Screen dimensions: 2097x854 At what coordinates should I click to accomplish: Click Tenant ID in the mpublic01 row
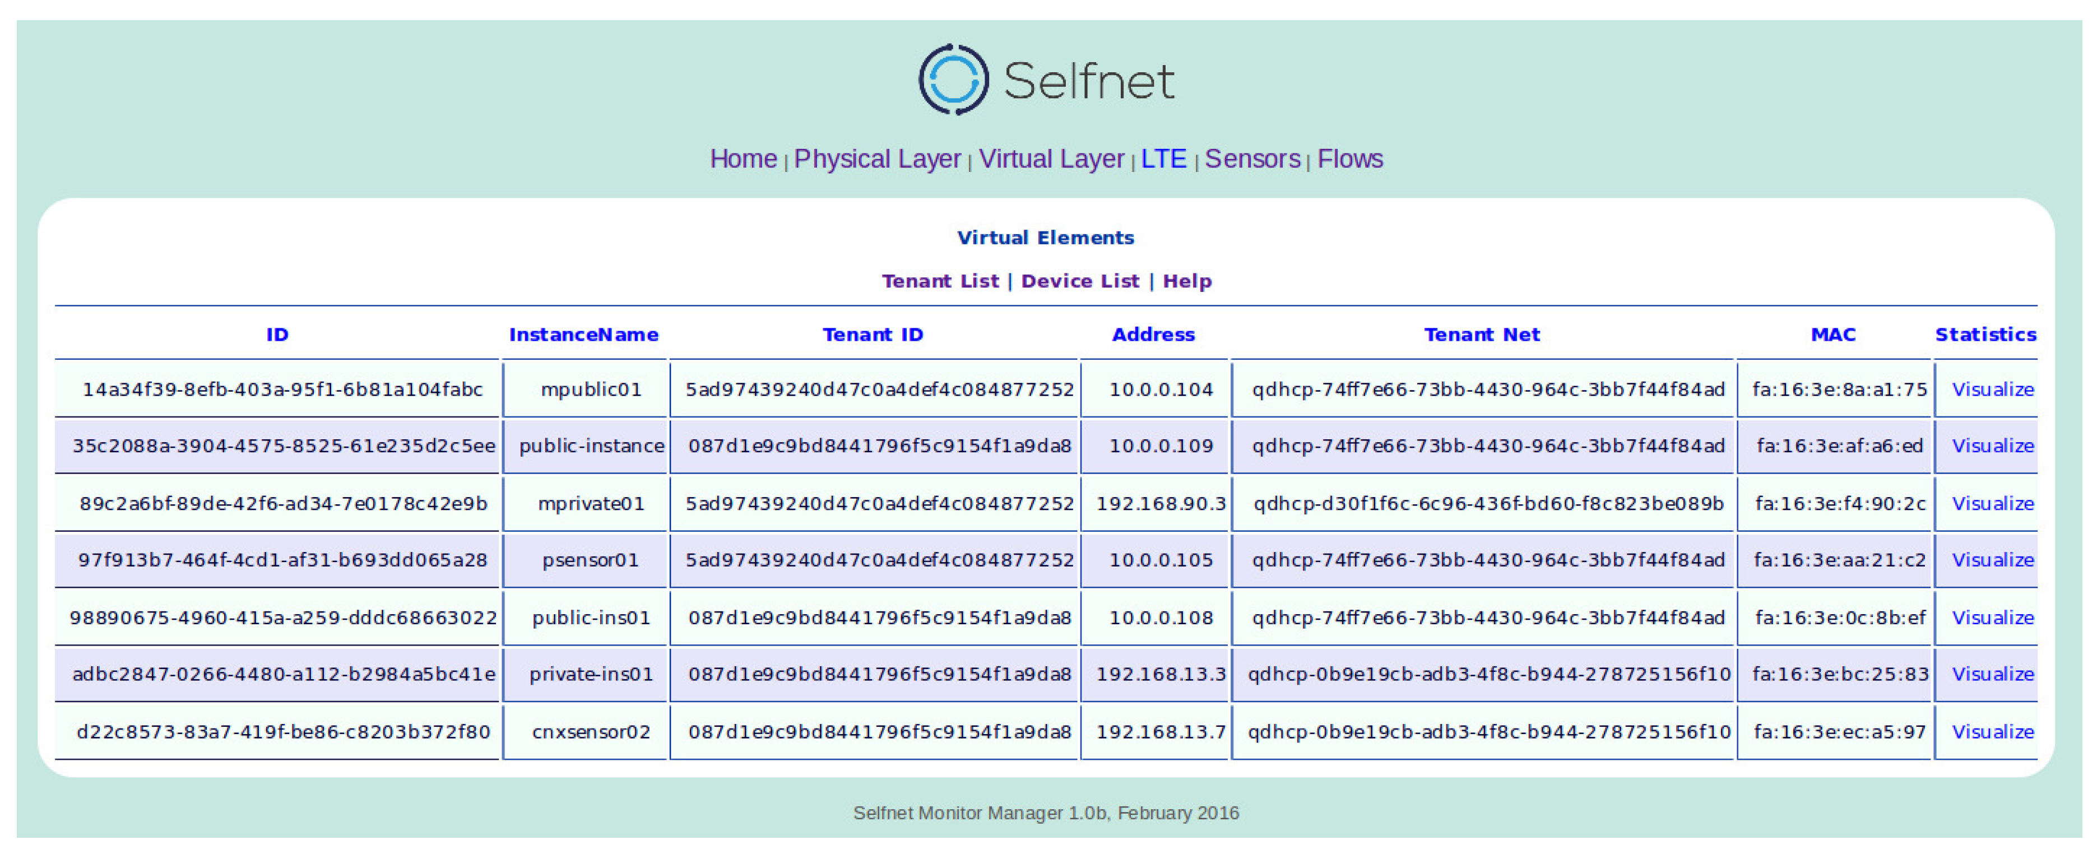[879, 389]
